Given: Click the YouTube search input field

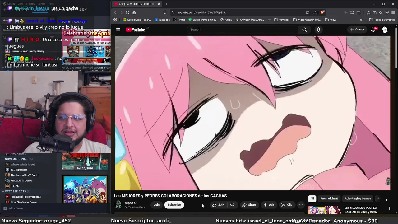Looking at the screenshot, I should click(x=243, y=30).
